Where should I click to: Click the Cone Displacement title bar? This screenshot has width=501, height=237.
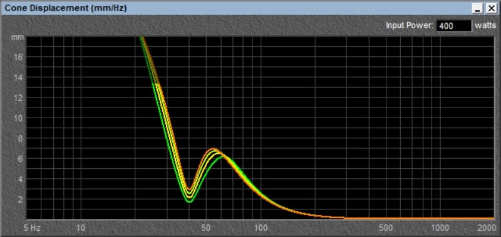pos(237,9)
